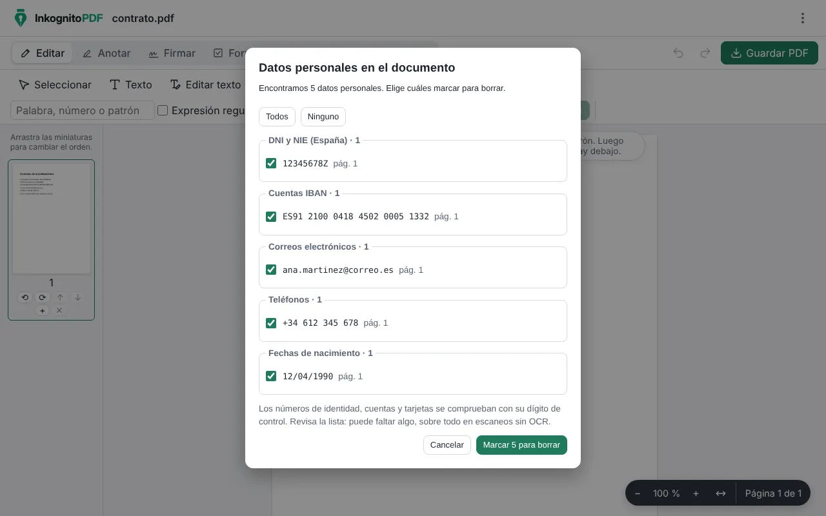Switch to the Firmar tab

172,53
